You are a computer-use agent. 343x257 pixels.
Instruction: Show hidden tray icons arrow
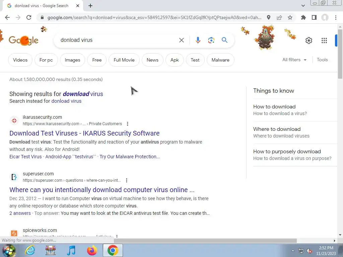(x=293, y=251)
